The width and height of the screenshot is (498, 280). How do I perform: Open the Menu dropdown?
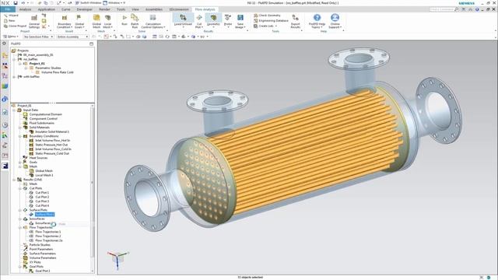click(x=11, y=37)
